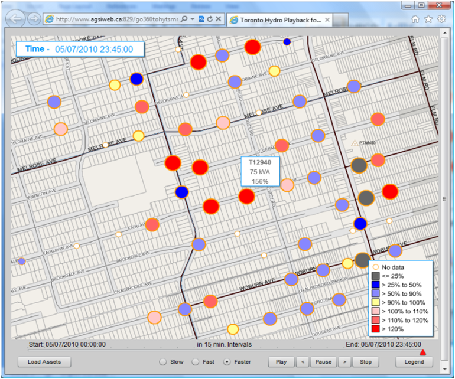Click the search magnifier in address bar
The width and height of the screenshot is (455, 379).
tap(185, 19)
